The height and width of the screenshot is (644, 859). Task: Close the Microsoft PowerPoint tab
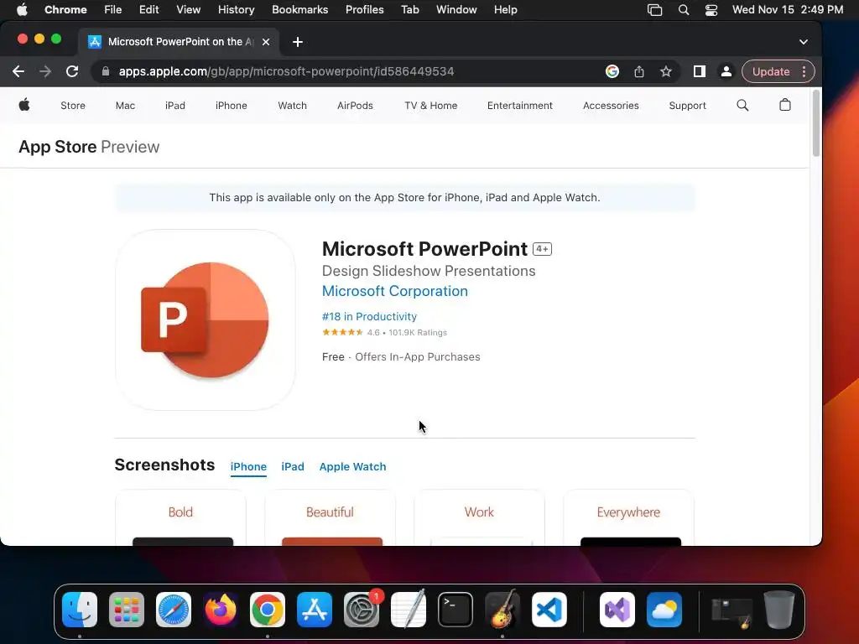point(266,42)
